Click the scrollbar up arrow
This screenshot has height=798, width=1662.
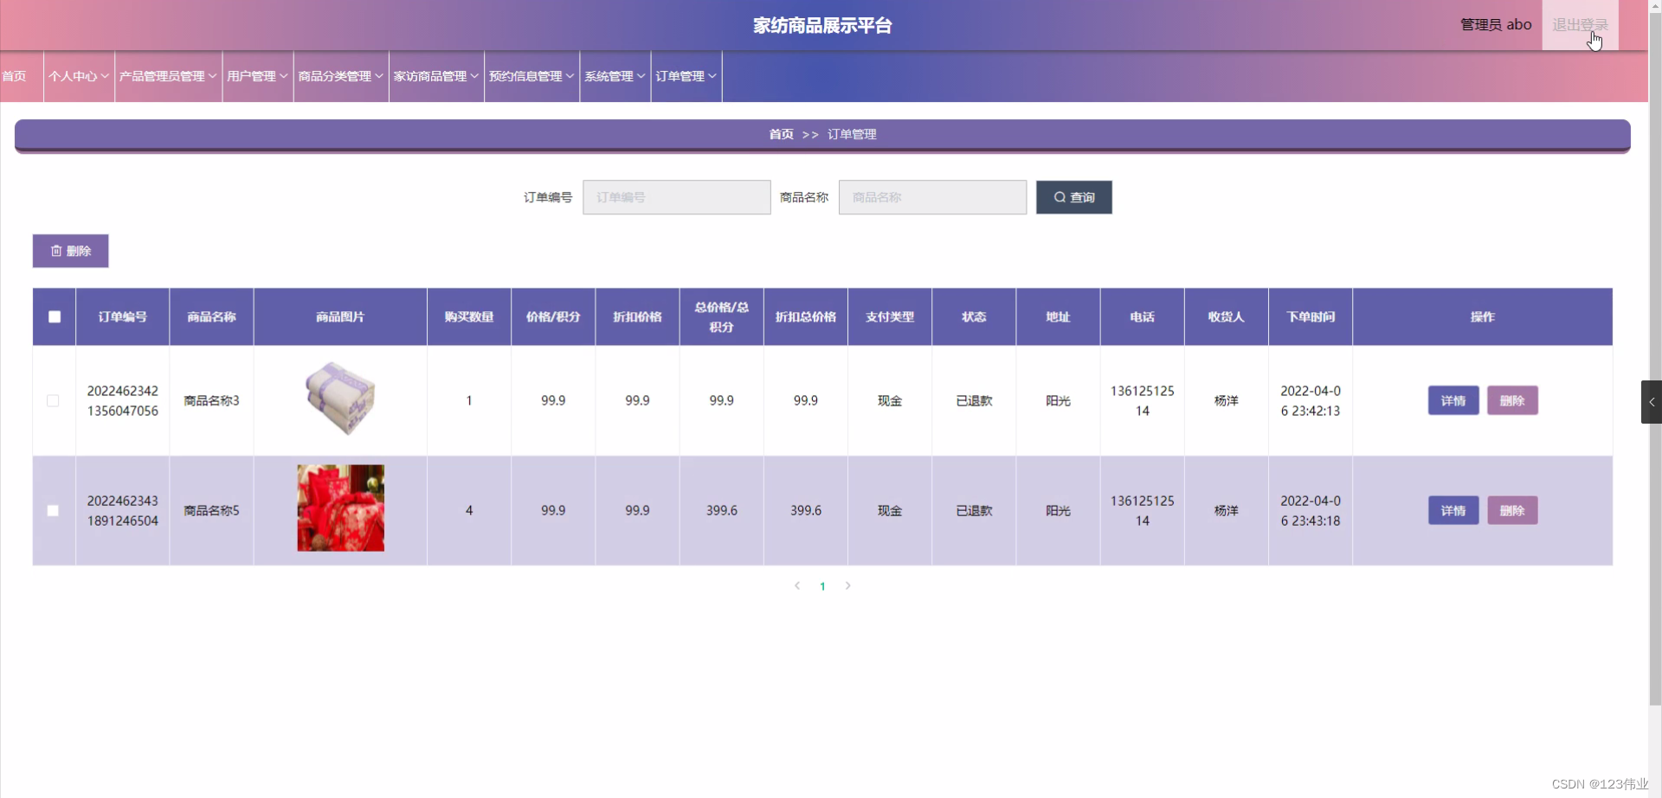click(1654, 7)
